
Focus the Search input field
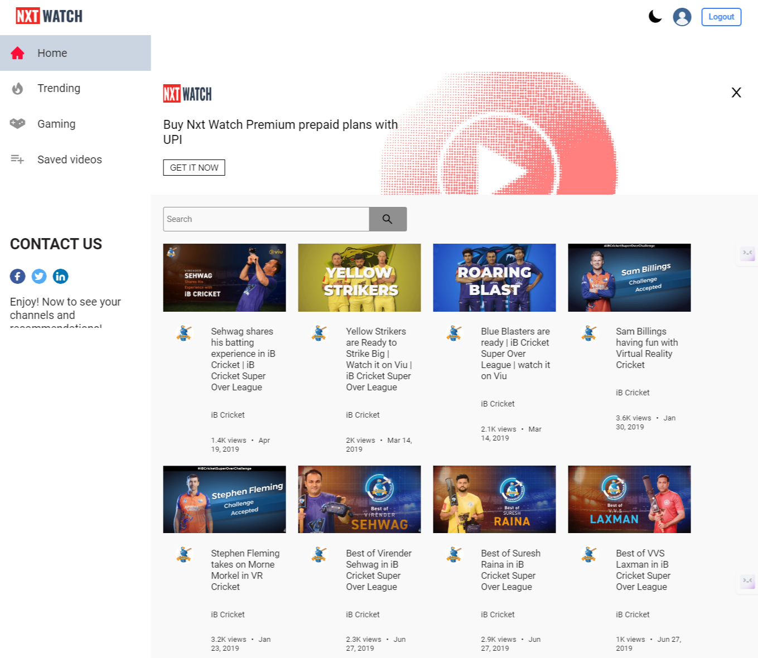(x=266, y=219)
